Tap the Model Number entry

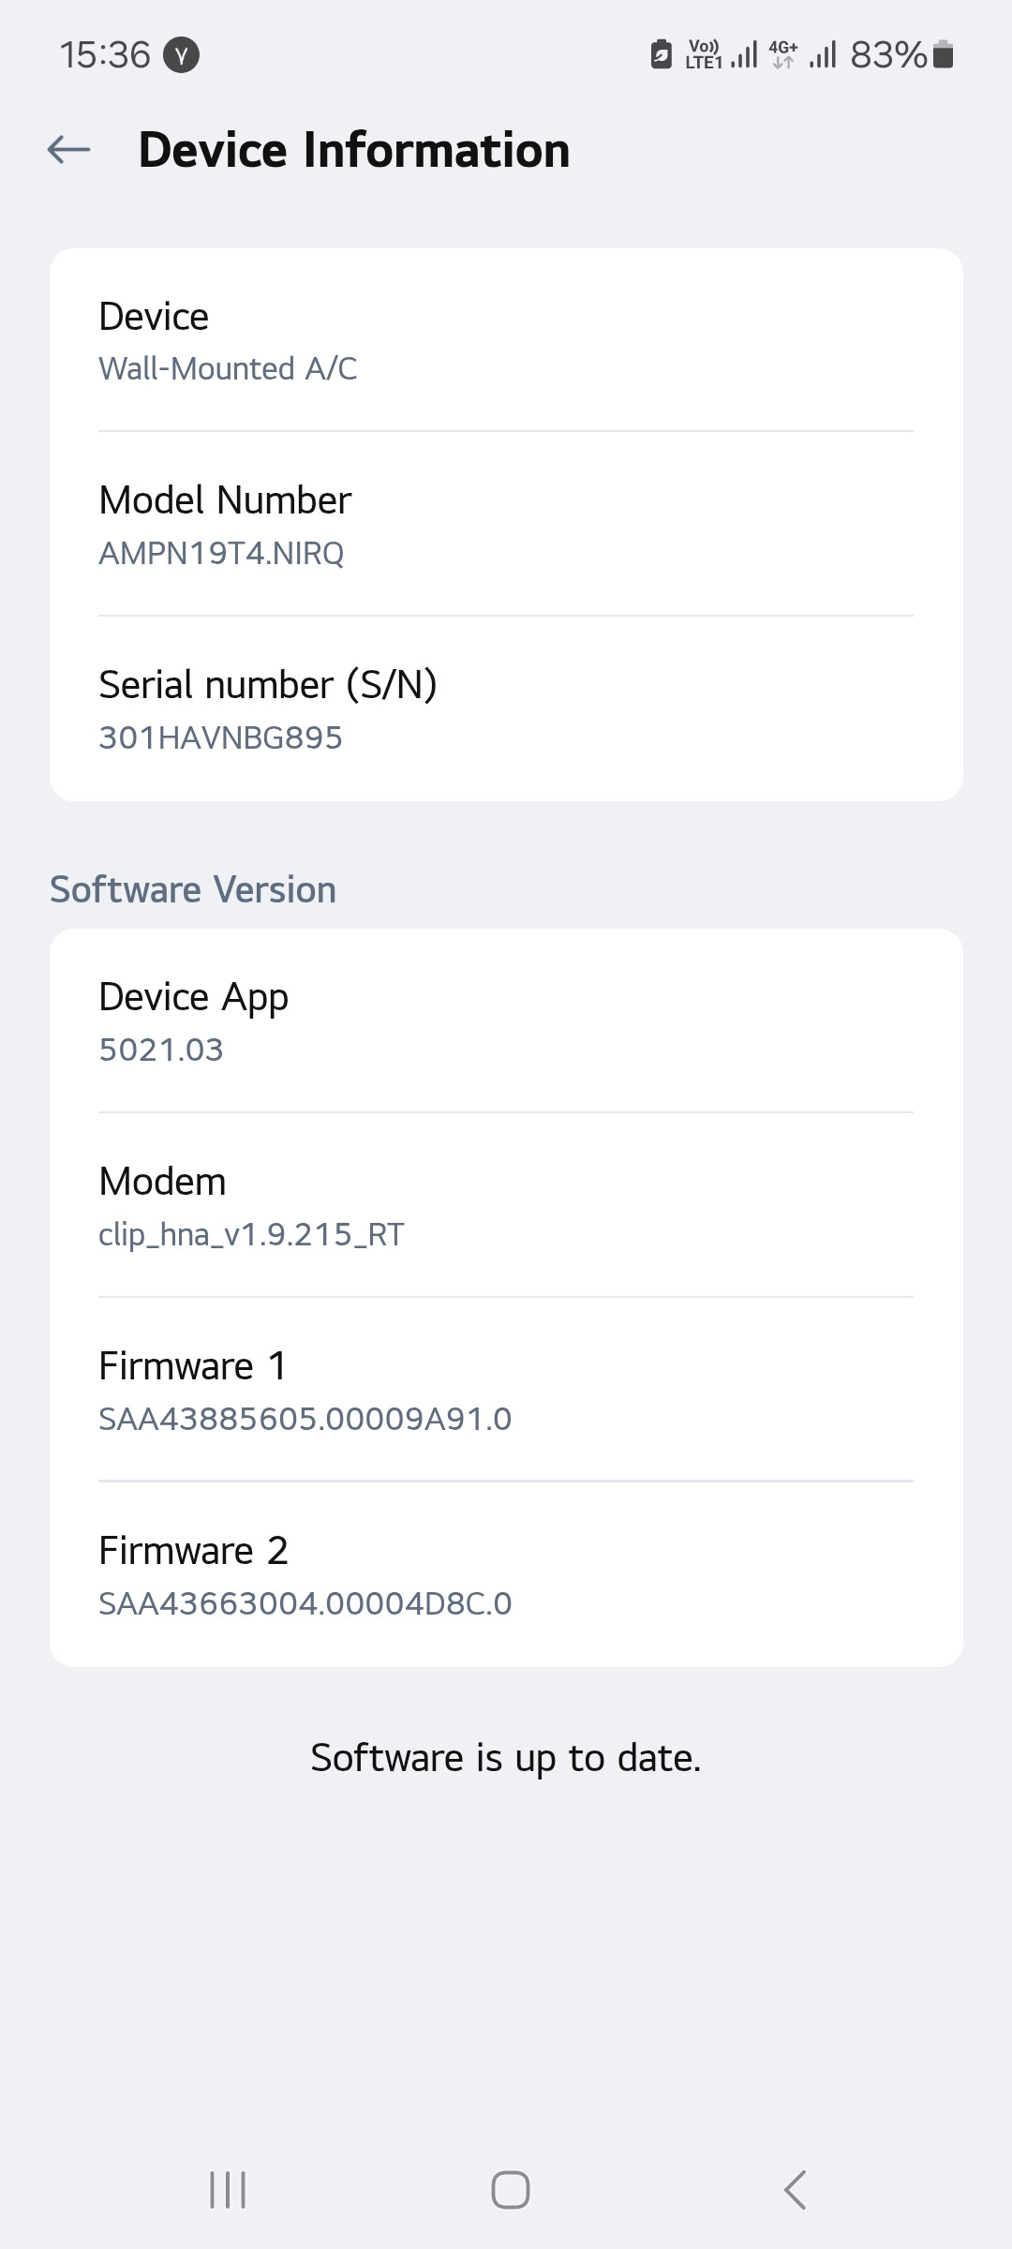[x=506, y=525]
